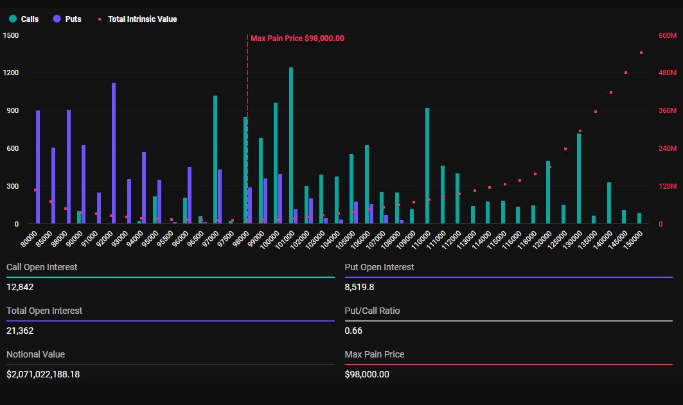This screenshot has width=683, height=405.
Task: Click the 600M right axis label
Action: (668, 35)
